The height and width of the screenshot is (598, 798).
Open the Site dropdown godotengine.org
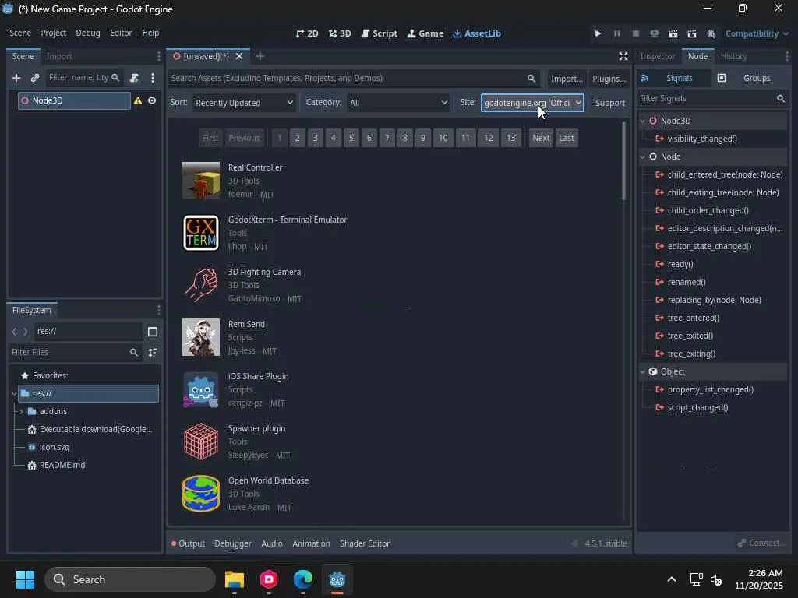532,103
